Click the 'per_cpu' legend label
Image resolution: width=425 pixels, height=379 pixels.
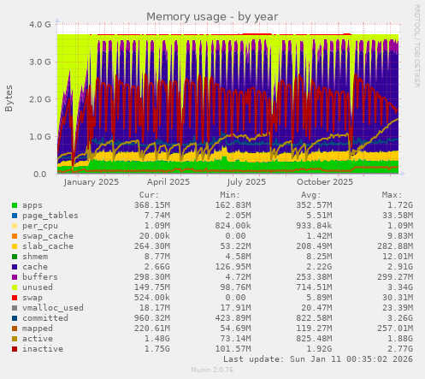(40, 226)
